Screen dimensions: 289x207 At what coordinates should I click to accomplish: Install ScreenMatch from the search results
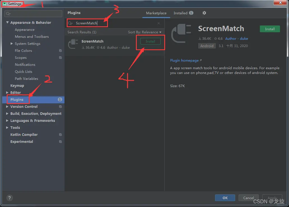pos(150,41)
